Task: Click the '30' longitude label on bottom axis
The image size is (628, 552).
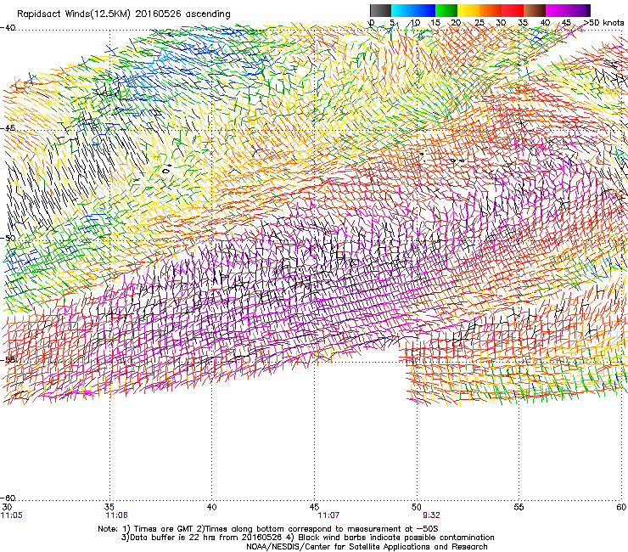Action: click(7, 507)
